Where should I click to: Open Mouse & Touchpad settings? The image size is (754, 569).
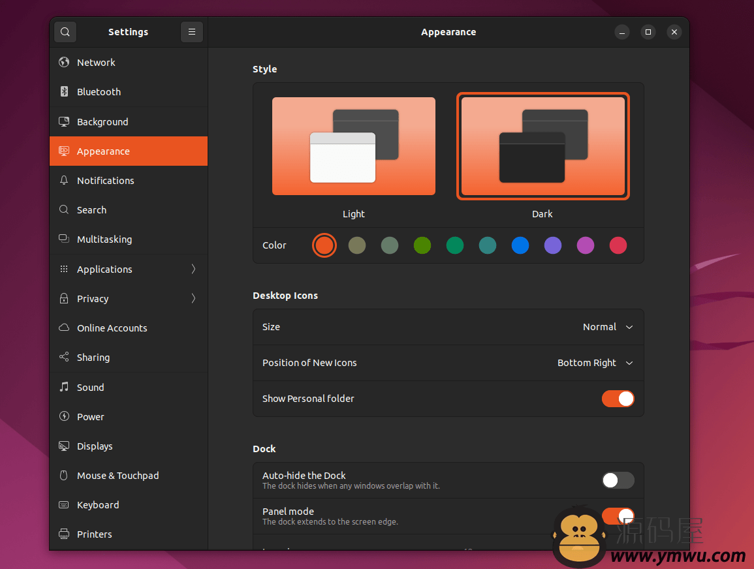pos(129,476)
